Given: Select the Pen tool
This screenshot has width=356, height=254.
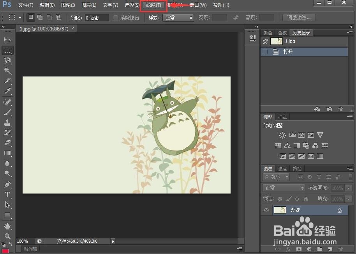Looking at the screenshot, I should click(x=7, y=185).
